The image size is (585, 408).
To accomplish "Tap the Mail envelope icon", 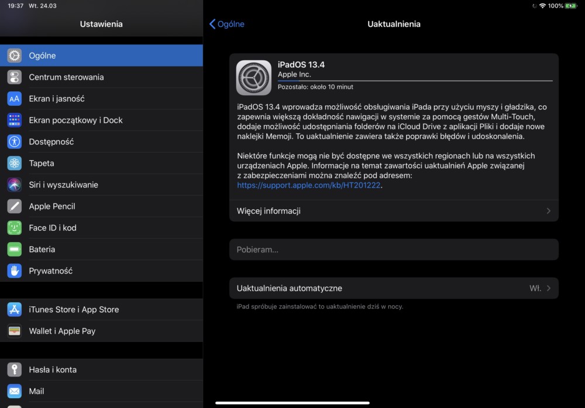I will [x=14, y=391].
